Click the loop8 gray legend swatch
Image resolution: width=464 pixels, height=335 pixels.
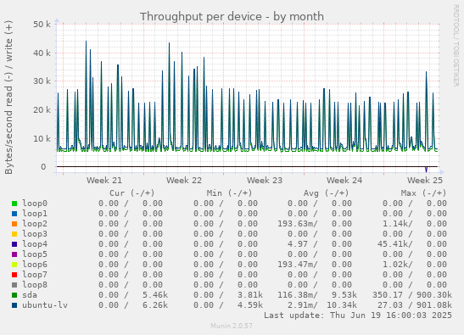(x=14, y=285)
